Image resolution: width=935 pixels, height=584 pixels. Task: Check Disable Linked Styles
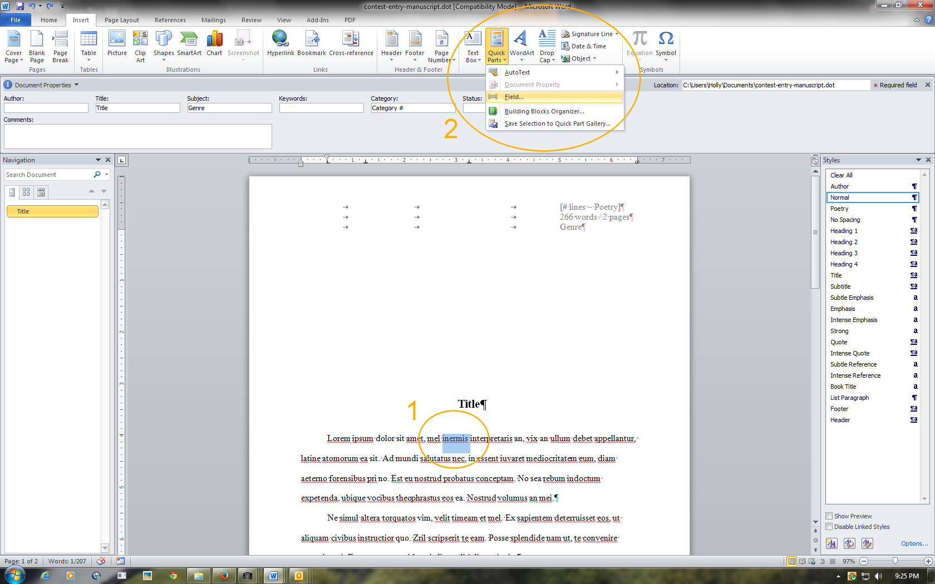coord(829,526)
